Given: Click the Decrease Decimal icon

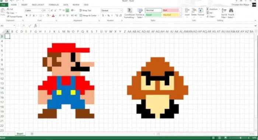Looking at the screenshot, I should (x=121, y=15).
